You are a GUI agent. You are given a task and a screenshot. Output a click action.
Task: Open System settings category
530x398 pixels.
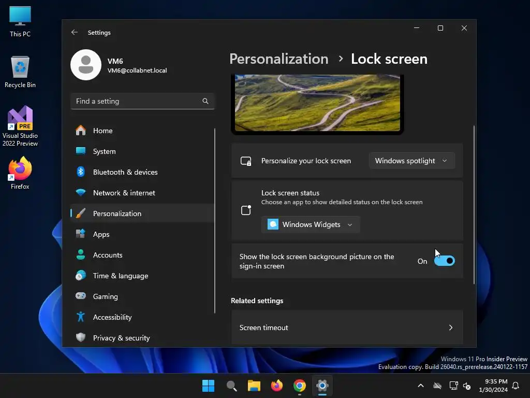(142, 151)
